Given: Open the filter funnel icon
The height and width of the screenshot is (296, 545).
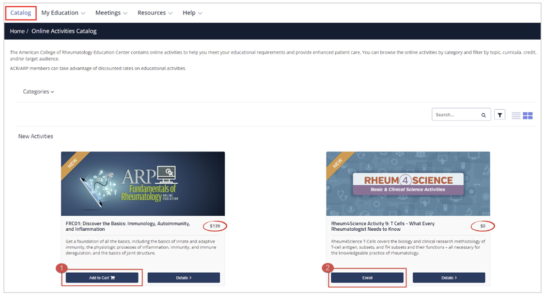Looking at the screenshot, I should click(x=500, y=115).
